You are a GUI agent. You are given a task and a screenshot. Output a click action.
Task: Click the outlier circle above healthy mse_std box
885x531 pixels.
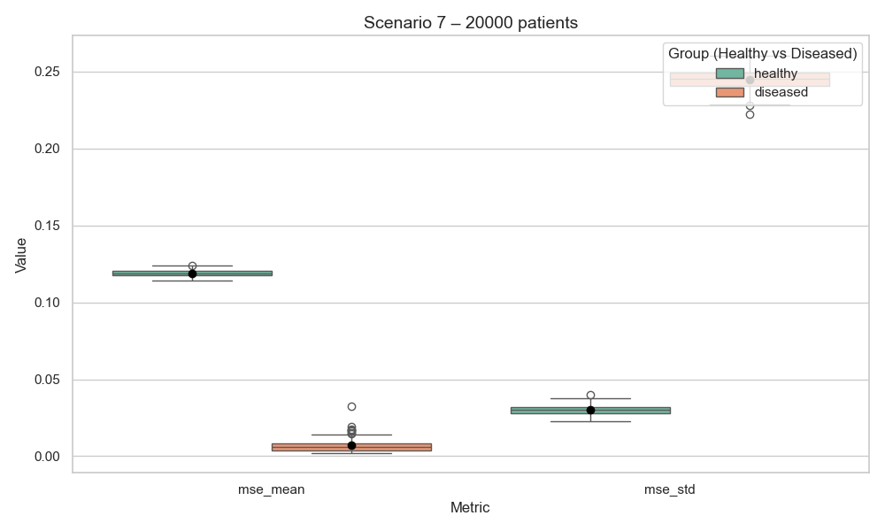[590, 396]
